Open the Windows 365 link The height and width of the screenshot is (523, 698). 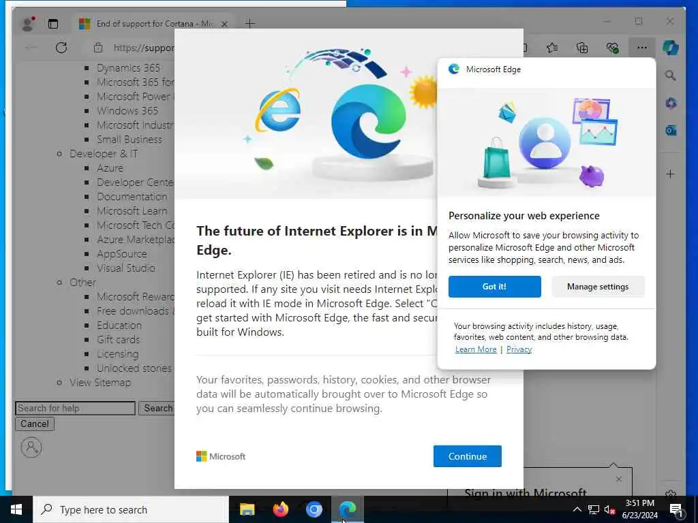pos(127,111)
